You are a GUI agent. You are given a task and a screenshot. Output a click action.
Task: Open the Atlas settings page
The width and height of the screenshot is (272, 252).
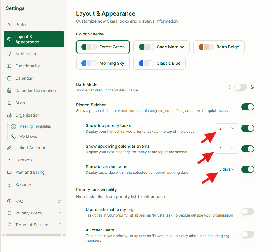[x=34, y=103]
